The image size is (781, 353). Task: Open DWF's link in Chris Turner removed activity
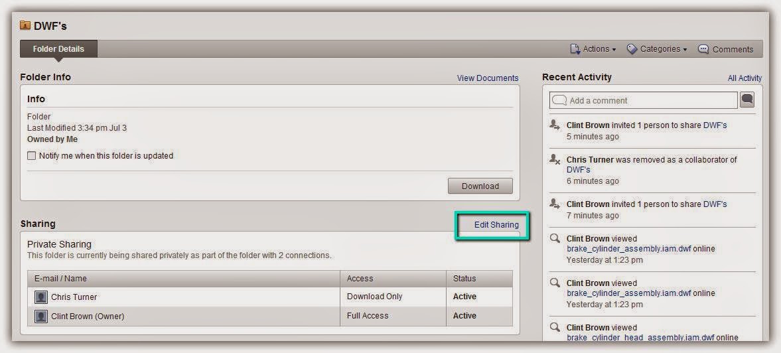point(578,170)
